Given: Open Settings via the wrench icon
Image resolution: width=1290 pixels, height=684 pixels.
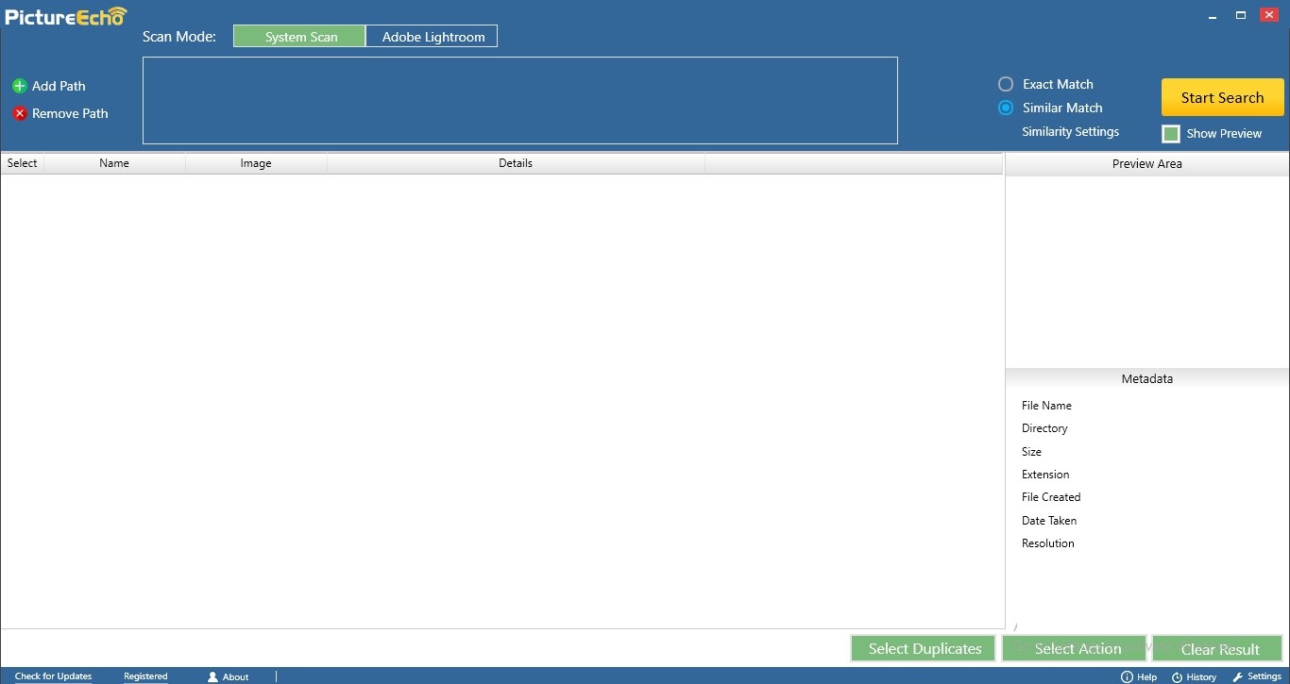Looking at the screenshot, I should pyautogui.click(x=1238, y=676).
